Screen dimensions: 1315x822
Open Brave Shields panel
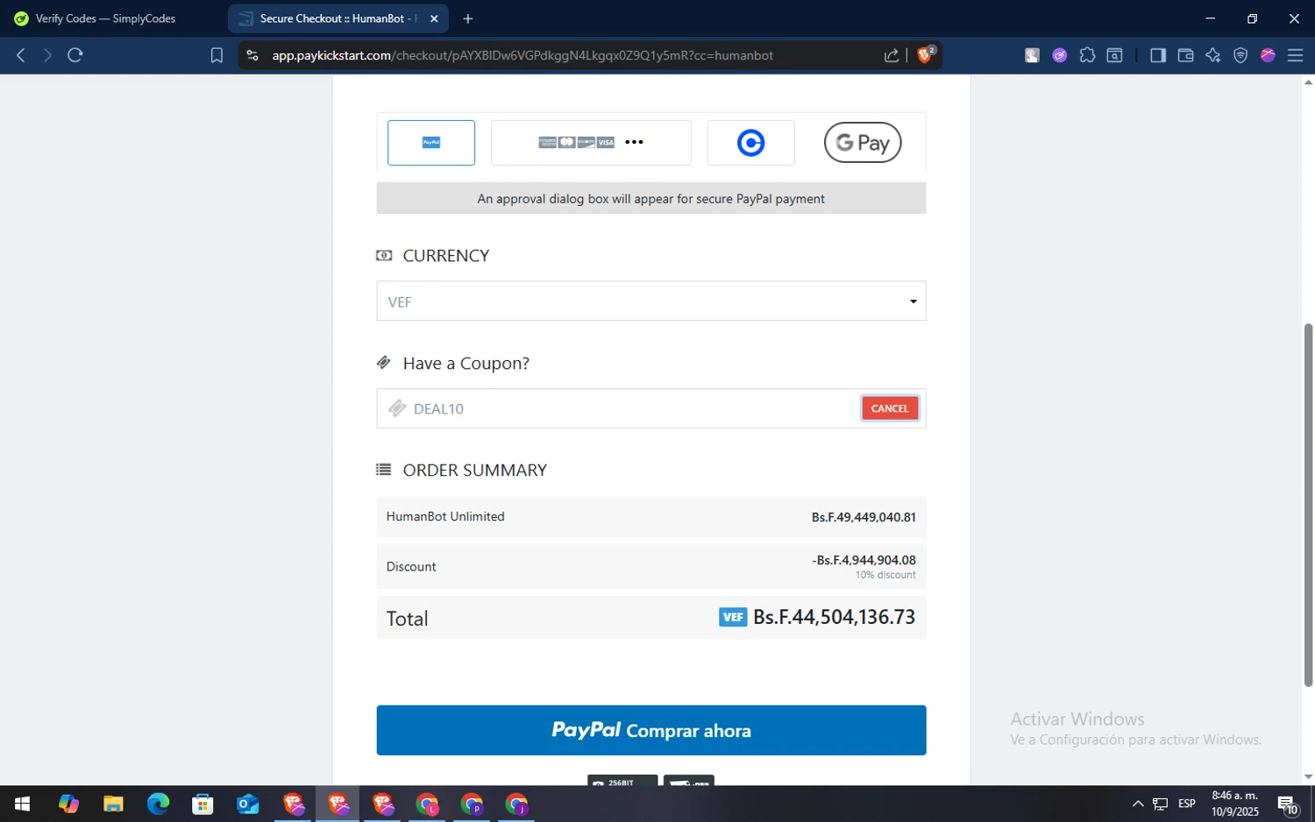(925, 55)
